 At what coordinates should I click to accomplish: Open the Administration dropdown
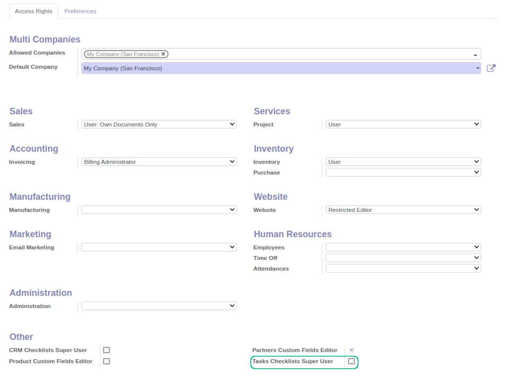tap(159, 306)
